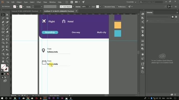Click the Opacity value field

pyautogui.click(x=85, y=7)
